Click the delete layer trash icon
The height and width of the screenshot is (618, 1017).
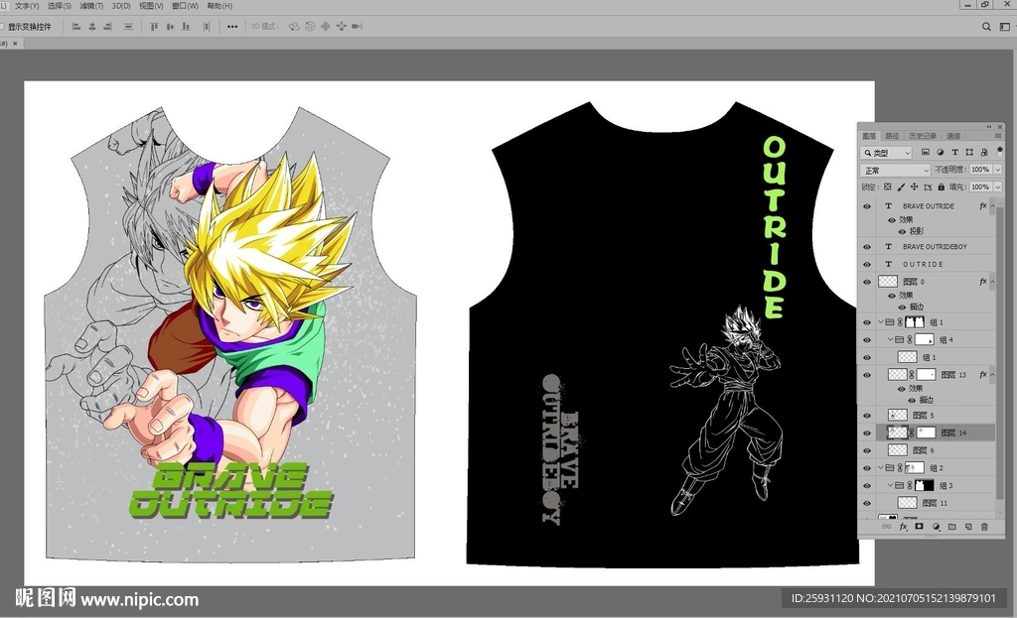click(984, 527)
